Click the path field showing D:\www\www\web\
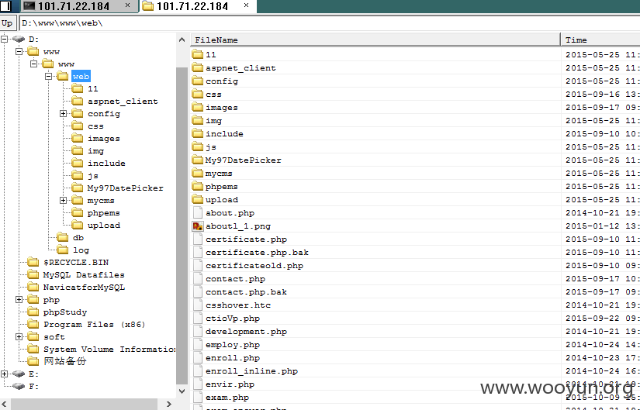The image size is (640, 410). coord(330,23)
